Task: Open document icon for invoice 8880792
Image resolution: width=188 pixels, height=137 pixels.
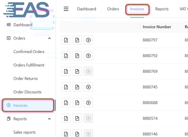Action: [77, 56]
